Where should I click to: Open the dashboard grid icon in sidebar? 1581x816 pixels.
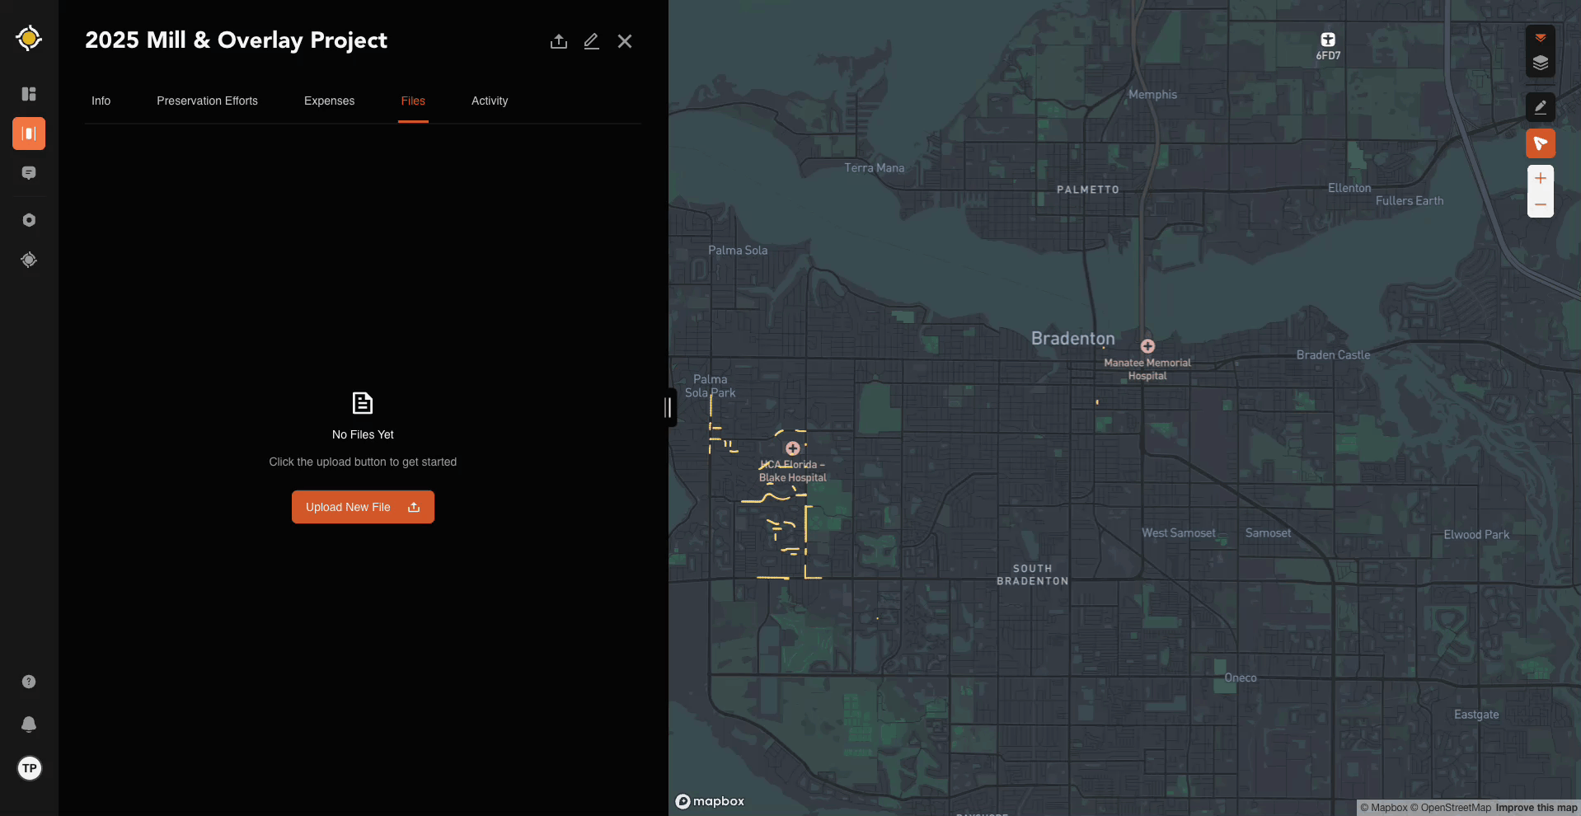pos(29,94)
